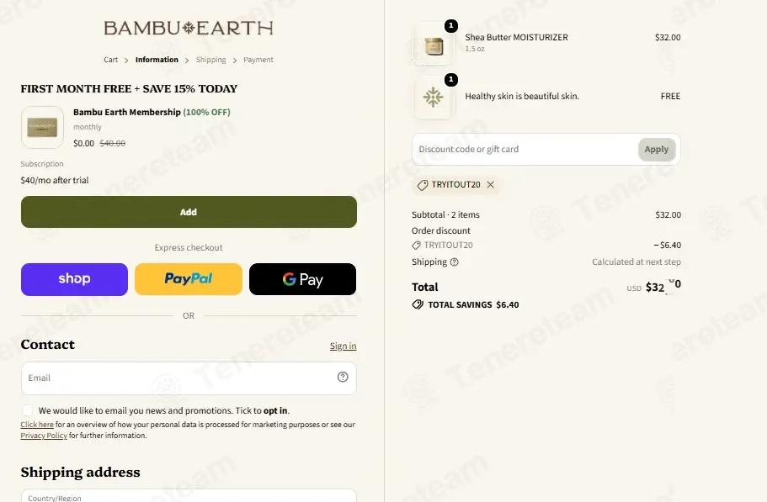Check out with Google Pay
Viewport: 767px width, 502px height.
coord(303,279)
